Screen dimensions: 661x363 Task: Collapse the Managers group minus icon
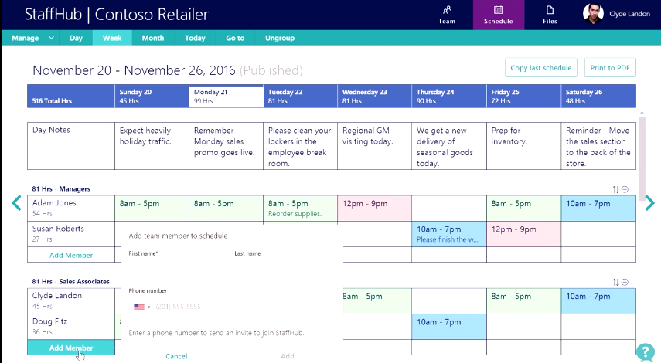pyautogui.click(x=625, y=189)
